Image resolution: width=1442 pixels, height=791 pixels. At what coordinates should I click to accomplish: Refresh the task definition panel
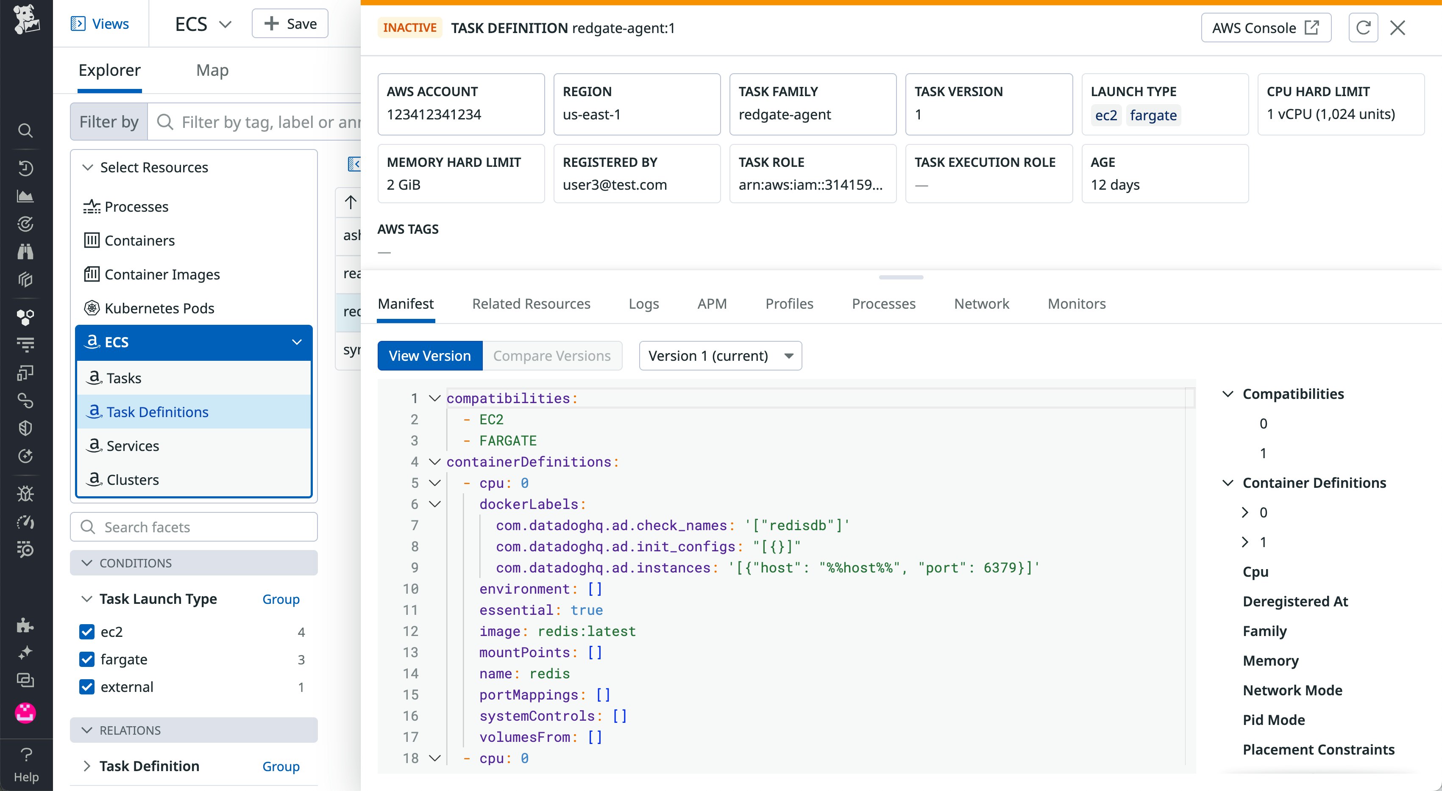(x=1364, y=27)
